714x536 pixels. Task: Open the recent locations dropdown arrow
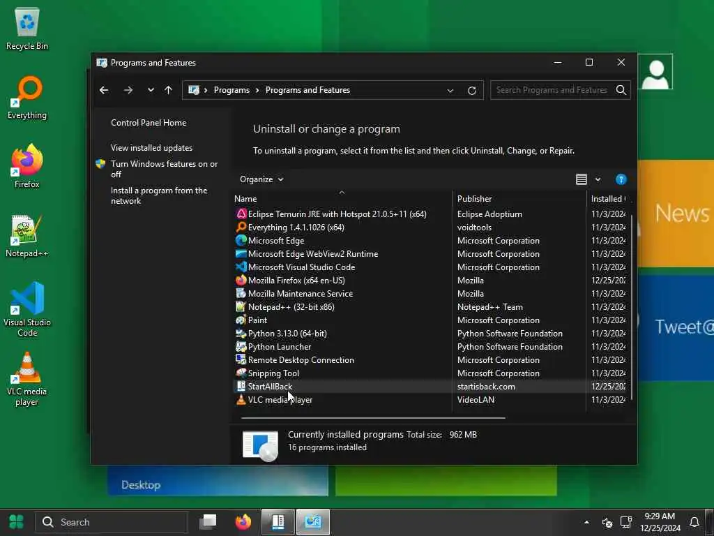pos(151,90)
